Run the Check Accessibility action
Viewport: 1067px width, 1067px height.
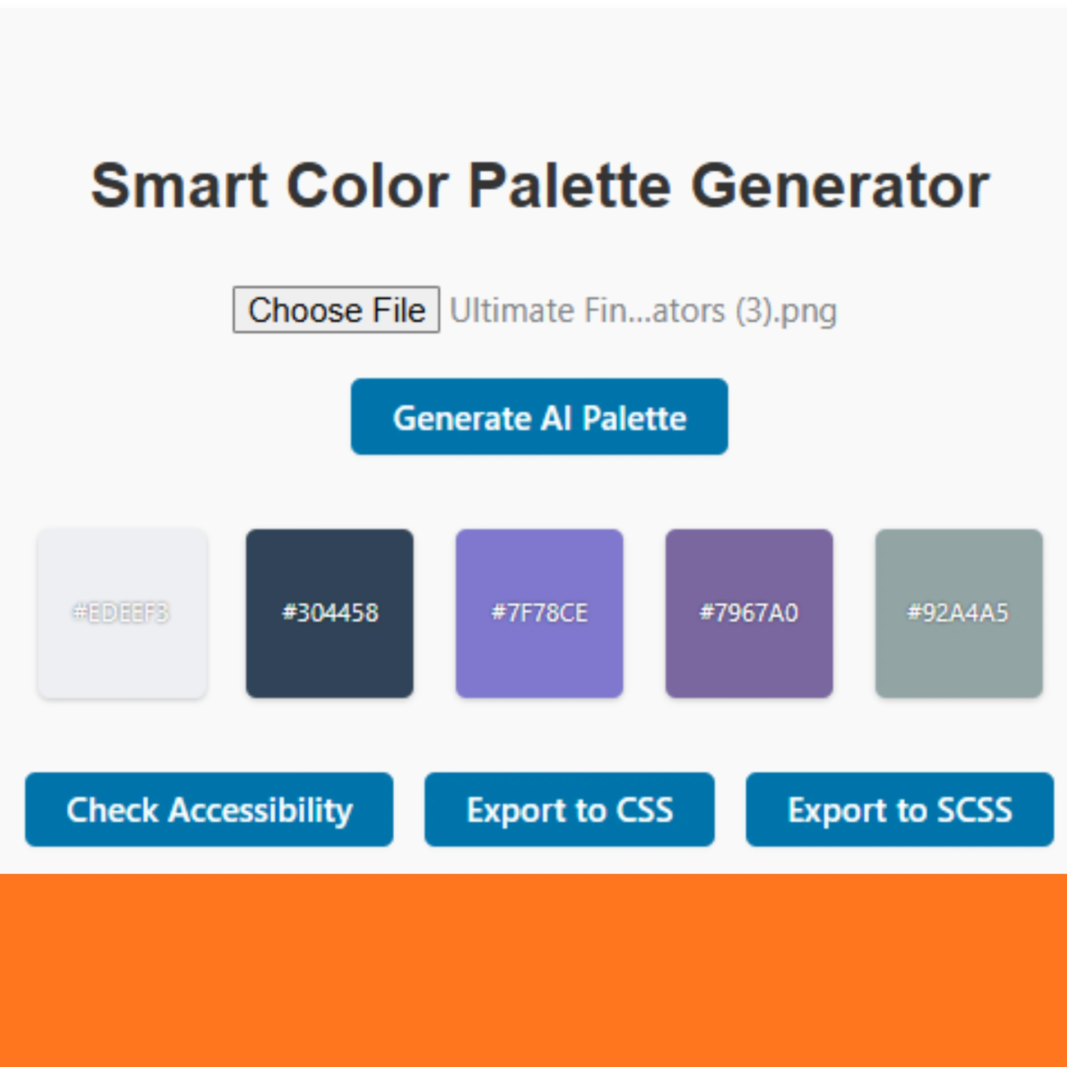[209, 809]
